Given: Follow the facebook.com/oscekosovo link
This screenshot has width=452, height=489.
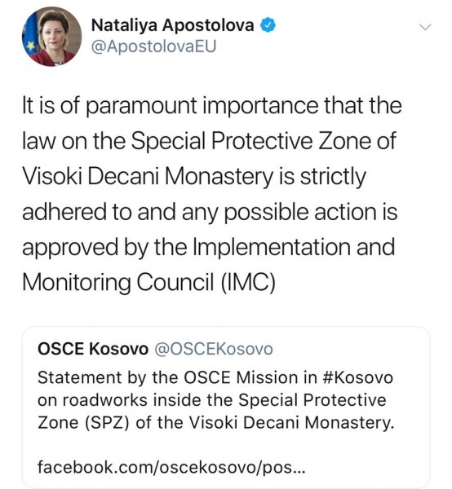Looking at the screenshot, I should [x=171, y=467].
